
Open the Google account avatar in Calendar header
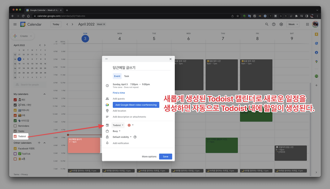pos(315,24)
